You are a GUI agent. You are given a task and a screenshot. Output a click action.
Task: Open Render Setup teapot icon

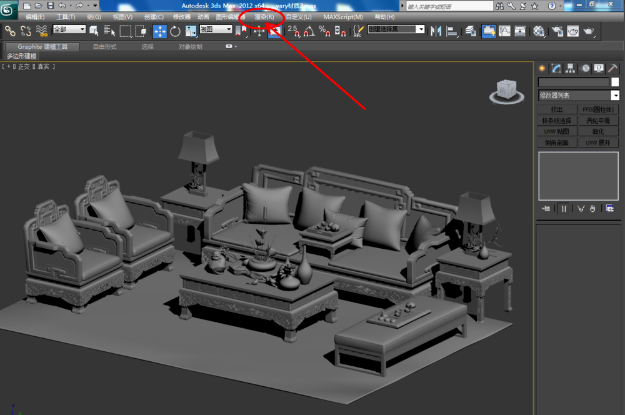pyautogui.click(x=557, y=31)
